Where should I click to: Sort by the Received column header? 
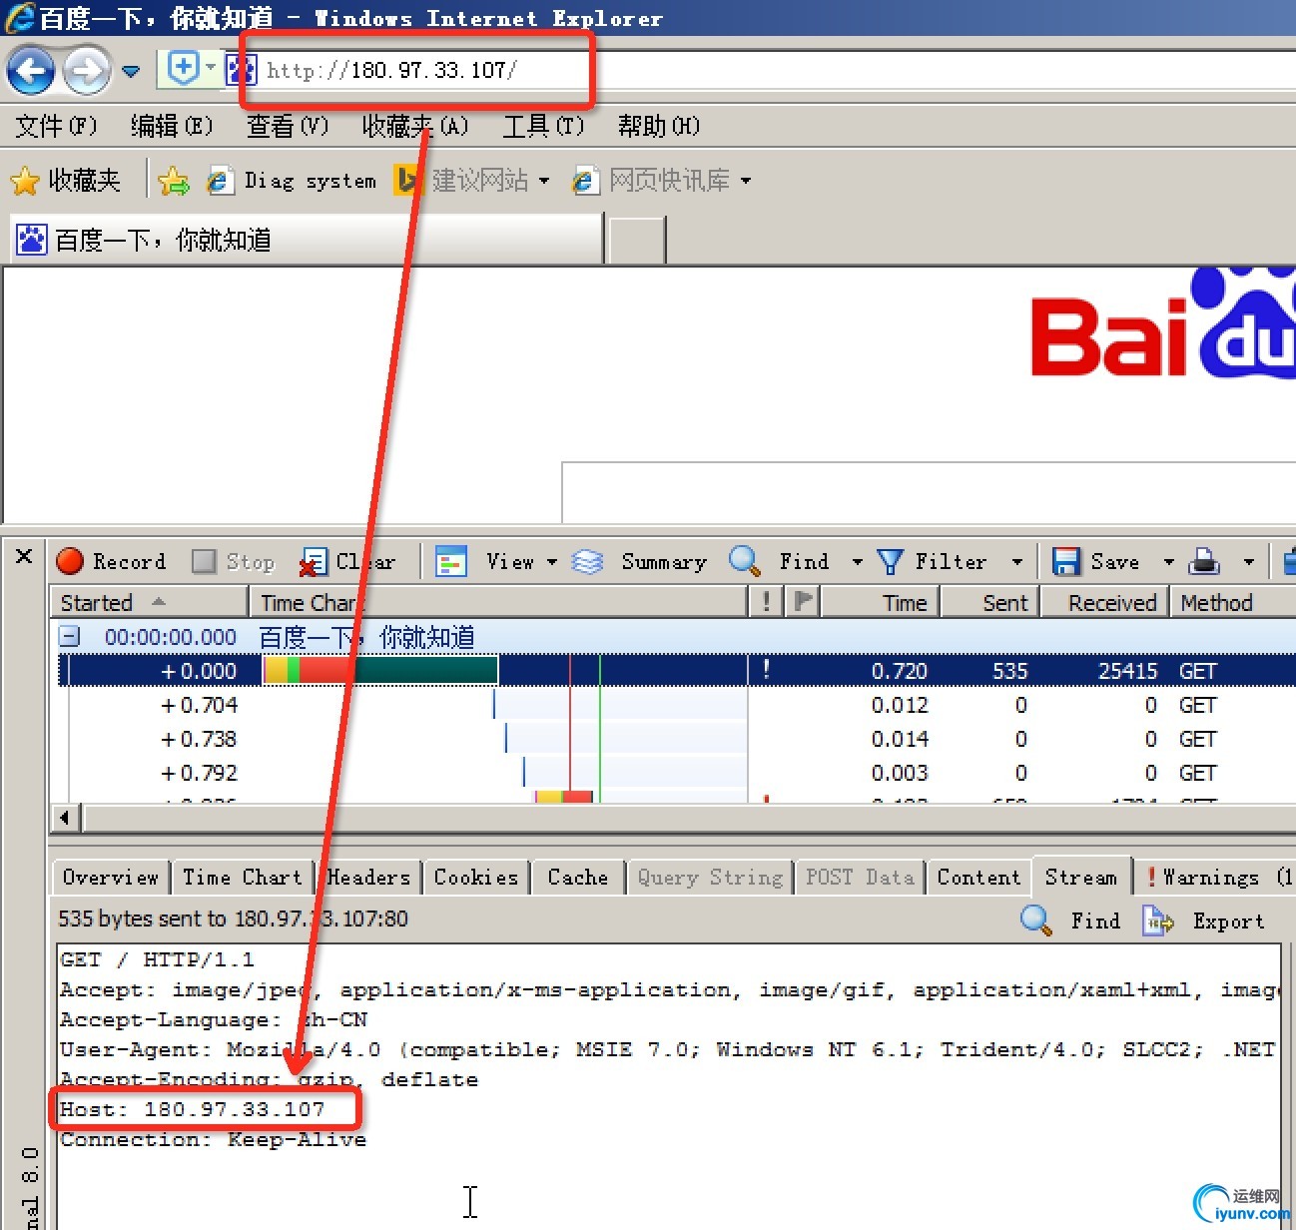pos(1105,602)
